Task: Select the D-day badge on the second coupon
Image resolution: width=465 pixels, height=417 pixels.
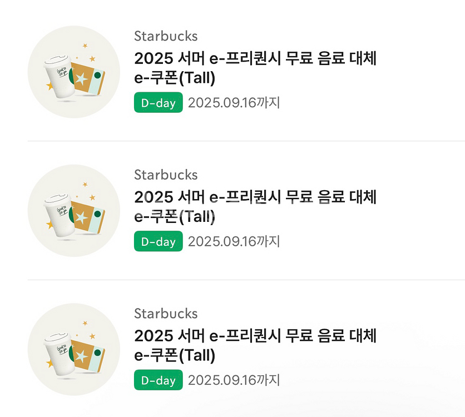Action: (x=158, y=241)
